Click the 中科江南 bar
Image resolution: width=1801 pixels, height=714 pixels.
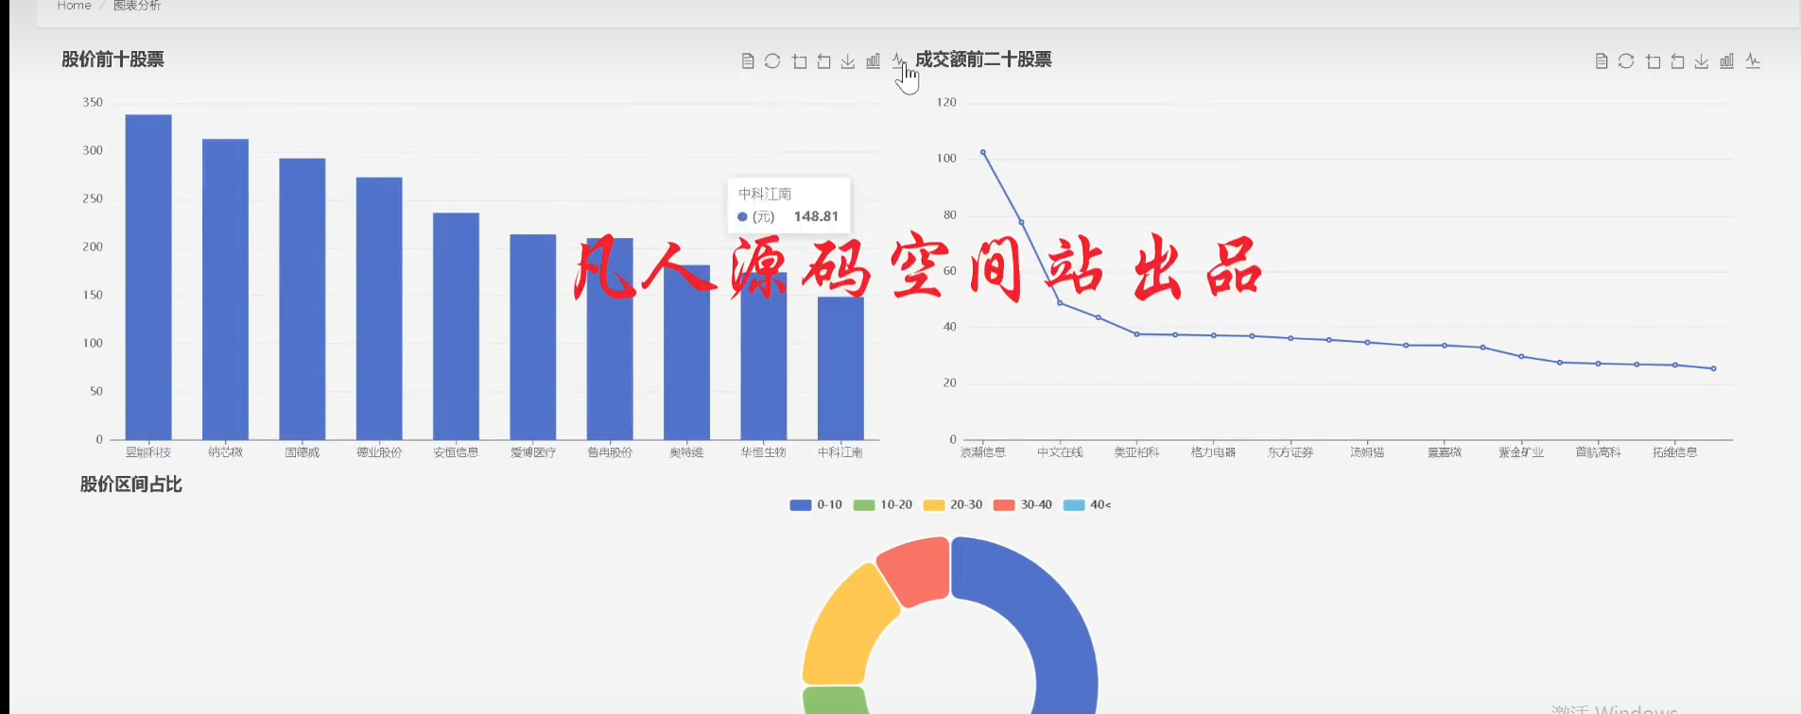840,368
